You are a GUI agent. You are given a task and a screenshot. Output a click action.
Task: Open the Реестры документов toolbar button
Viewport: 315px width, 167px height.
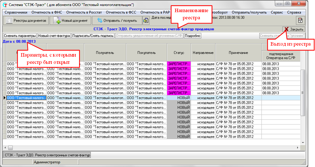pos(26,21)
